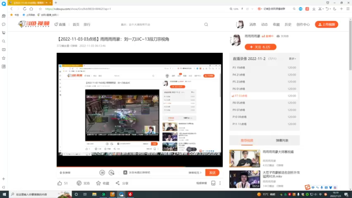Select P8 05点场 episode
The image size is (352, 198).
264,103
